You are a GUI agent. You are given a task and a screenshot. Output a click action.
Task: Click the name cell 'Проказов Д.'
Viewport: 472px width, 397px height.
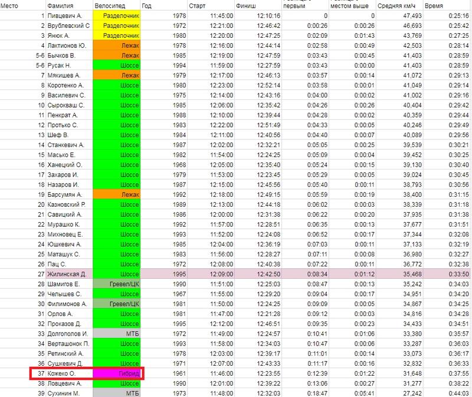click(x=70, y=324)
